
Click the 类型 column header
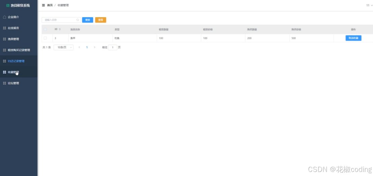pyautogui.click(x=117, y=30)
